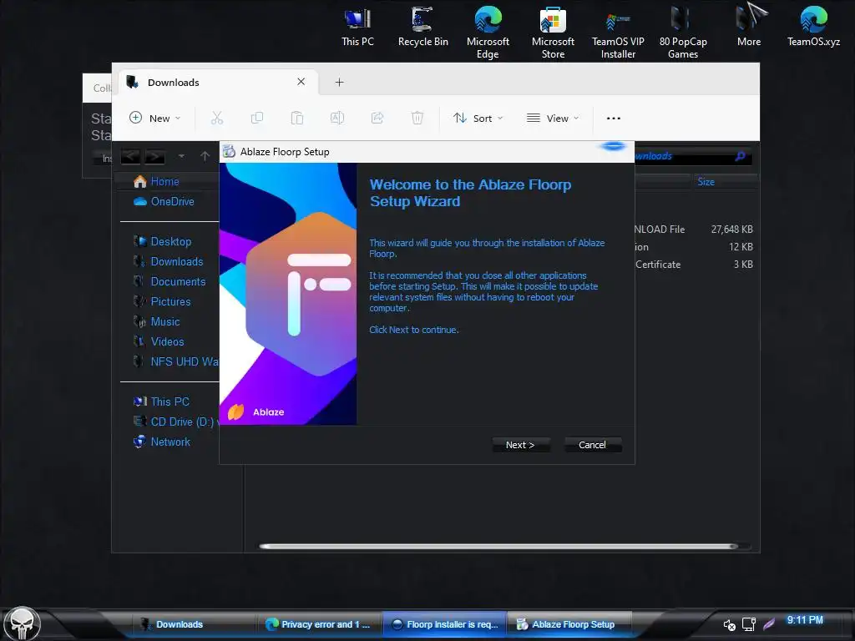Click the 9:11 PM taskbar clock

pos(805,620)
